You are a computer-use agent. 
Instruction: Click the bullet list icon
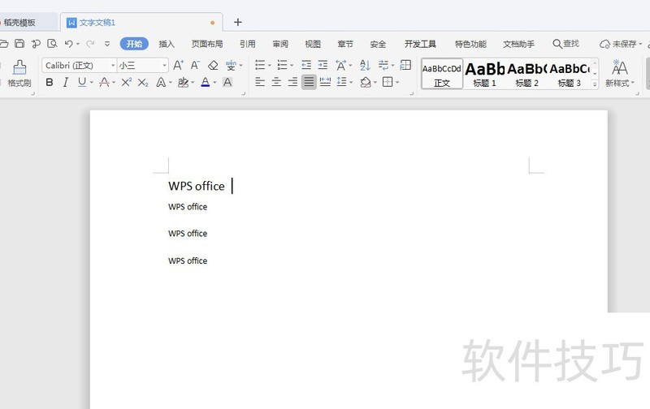(x=260, y=65)
